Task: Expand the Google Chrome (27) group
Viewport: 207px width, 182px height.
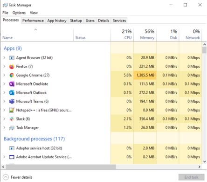Action: pos(4,75)
